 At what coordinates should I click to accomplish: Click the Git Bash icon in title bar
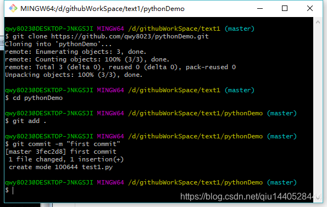coord(13,9)
